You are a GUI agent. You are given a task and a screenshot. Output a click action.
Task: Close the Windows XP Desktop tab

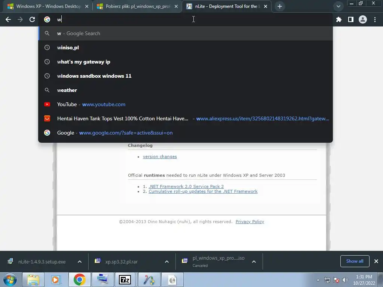[x=87, y=6]
